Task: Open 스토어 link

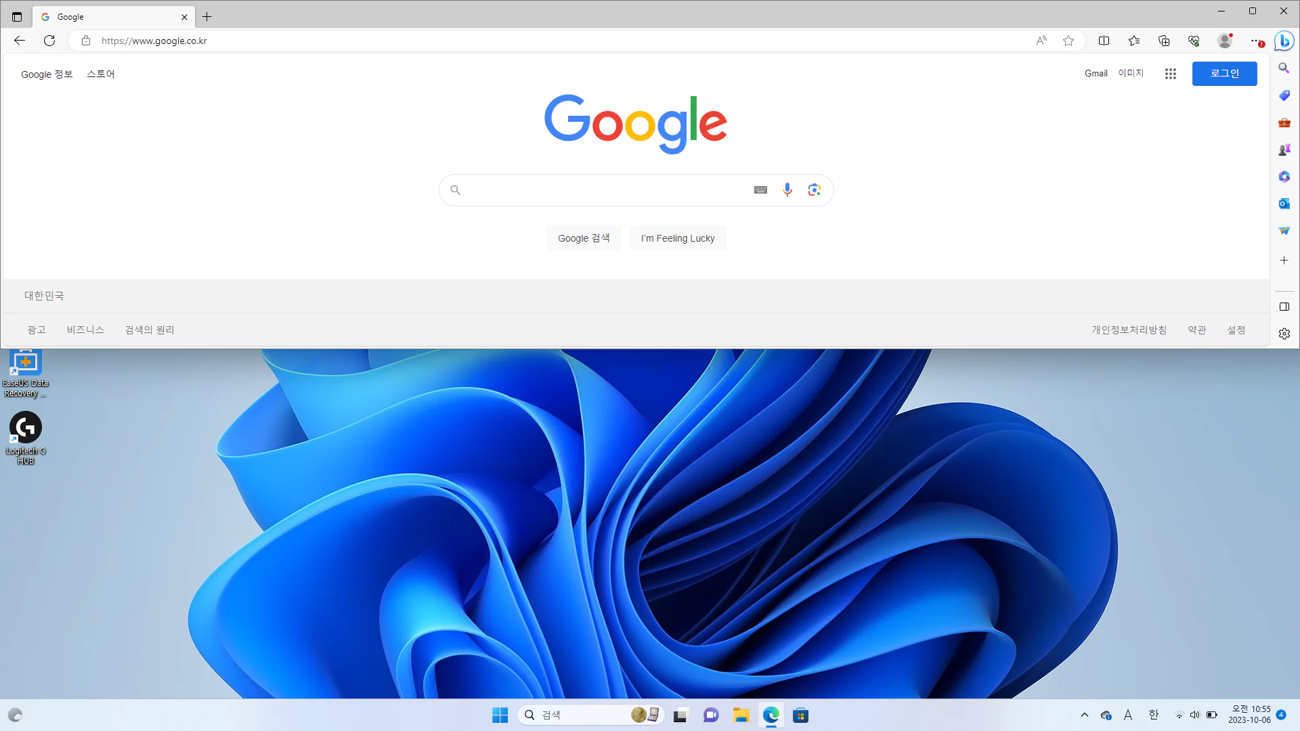Action: click(x=101, y=74)
